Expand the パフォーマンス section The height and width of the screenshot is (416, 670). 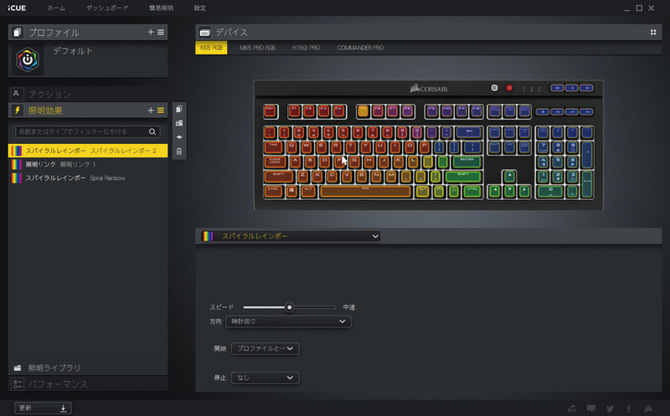(x=88, y=384)
